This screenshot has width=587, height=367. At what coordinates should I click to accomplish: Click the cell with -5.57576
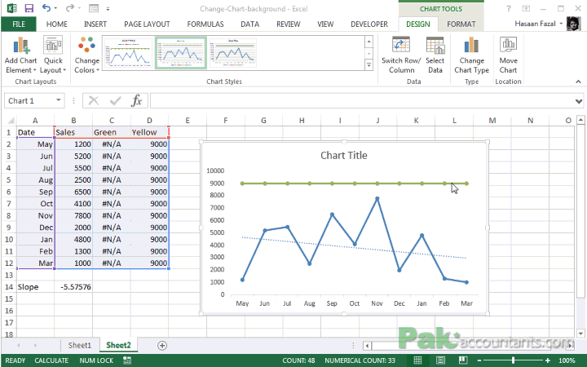click(73, 287)
